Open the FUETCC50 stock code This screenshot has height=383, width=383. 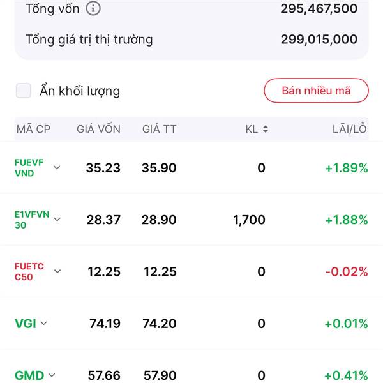pos(29,272)
